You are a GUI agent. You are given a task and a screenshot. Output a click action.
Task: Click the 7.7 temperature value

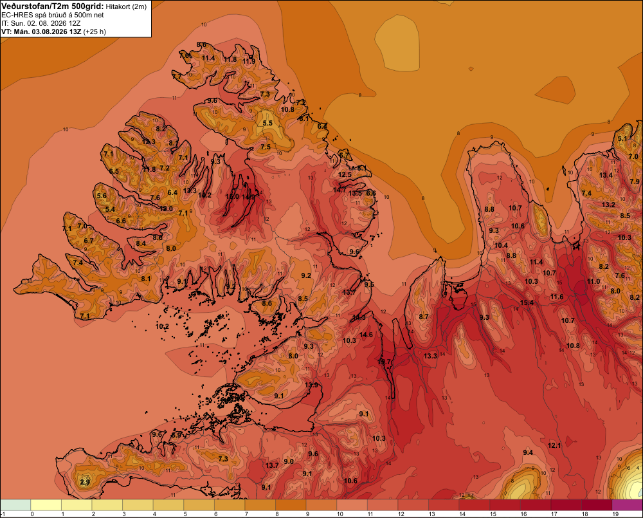pyautogui.click(x=177, y=77)
